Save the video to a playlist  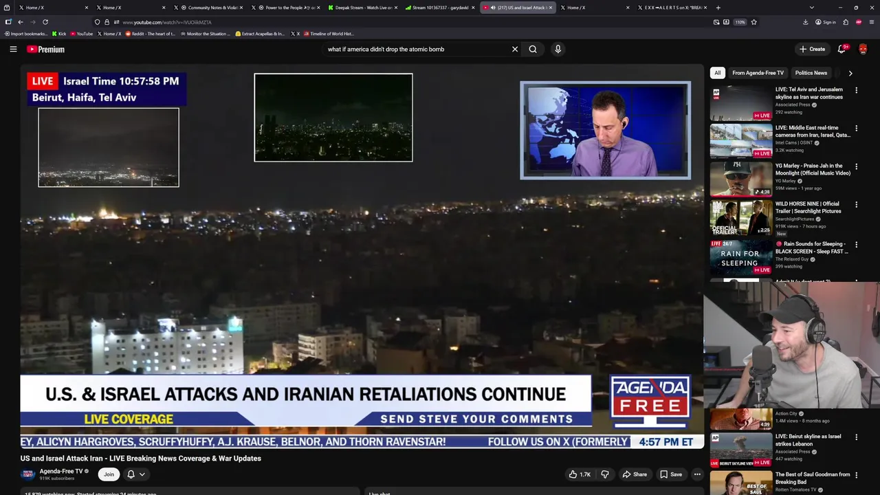(x=671, y=474)
